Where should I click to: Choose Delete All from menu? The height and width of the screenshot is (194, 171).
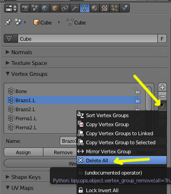click(x=122, y=161)
